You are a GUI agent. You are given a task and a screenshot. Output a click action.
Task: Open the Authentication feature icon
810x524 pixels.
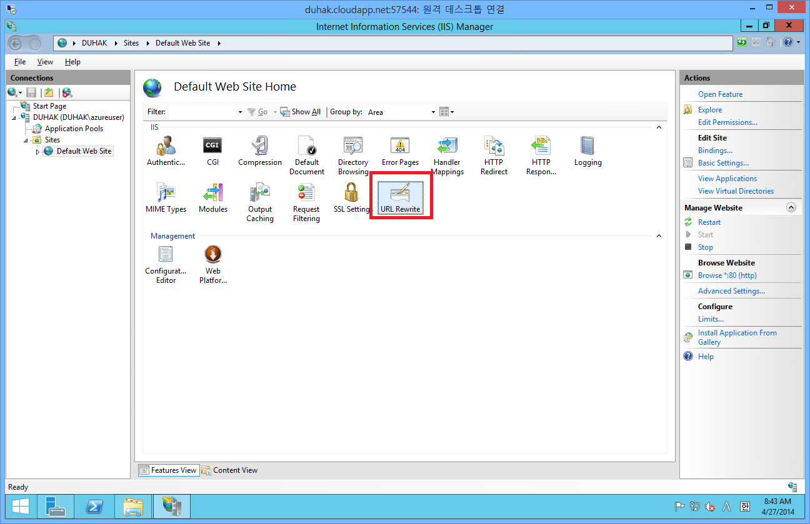click(x=166, y=151)
